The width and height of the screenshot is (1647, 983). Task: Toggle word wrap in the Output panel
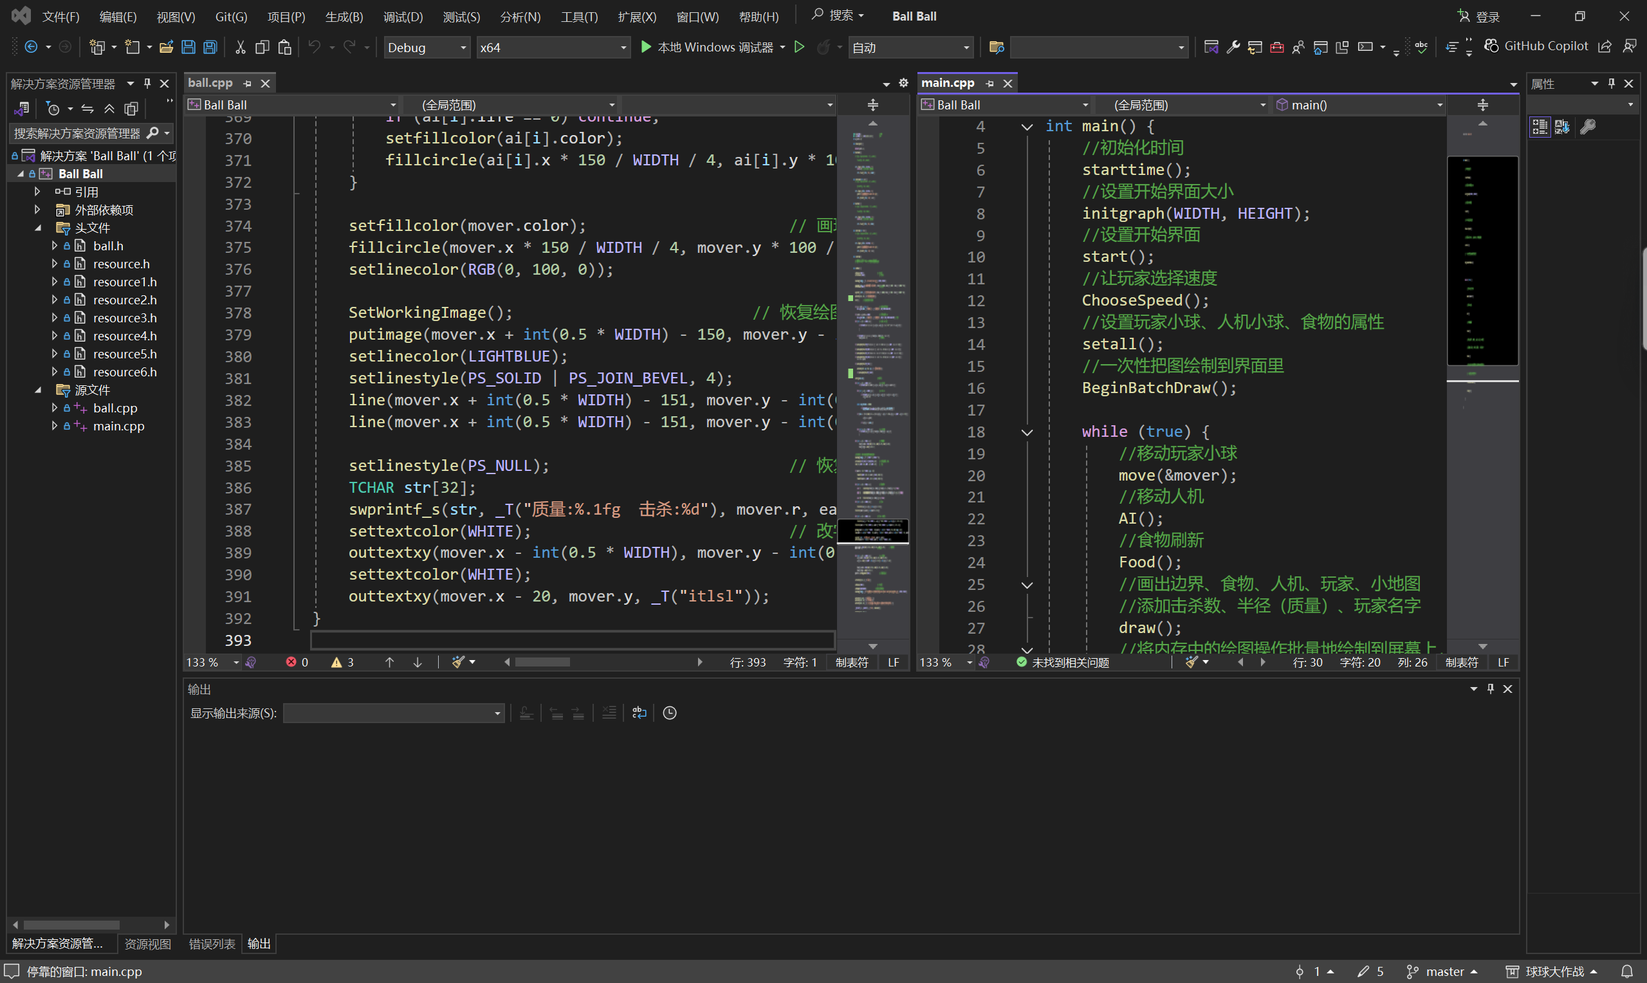point(639,713)
